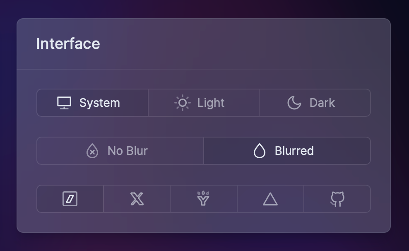Disable blur with the No Blur option

120,151
